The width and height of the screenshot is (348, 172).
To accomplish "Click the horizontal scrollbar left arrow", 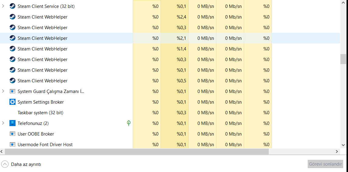I will tap(2, 152).
